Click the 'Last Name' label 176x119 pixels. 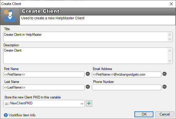12,82
